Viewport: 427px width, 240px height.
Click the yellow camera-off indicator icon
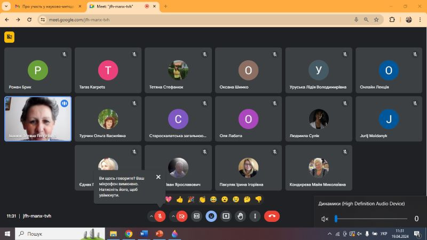pos(9,37)
